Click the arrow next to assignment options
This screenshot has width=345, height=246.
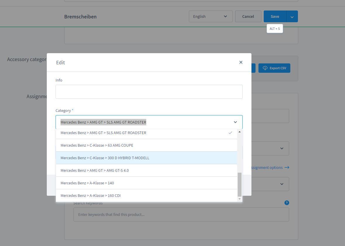coord(287,167)
